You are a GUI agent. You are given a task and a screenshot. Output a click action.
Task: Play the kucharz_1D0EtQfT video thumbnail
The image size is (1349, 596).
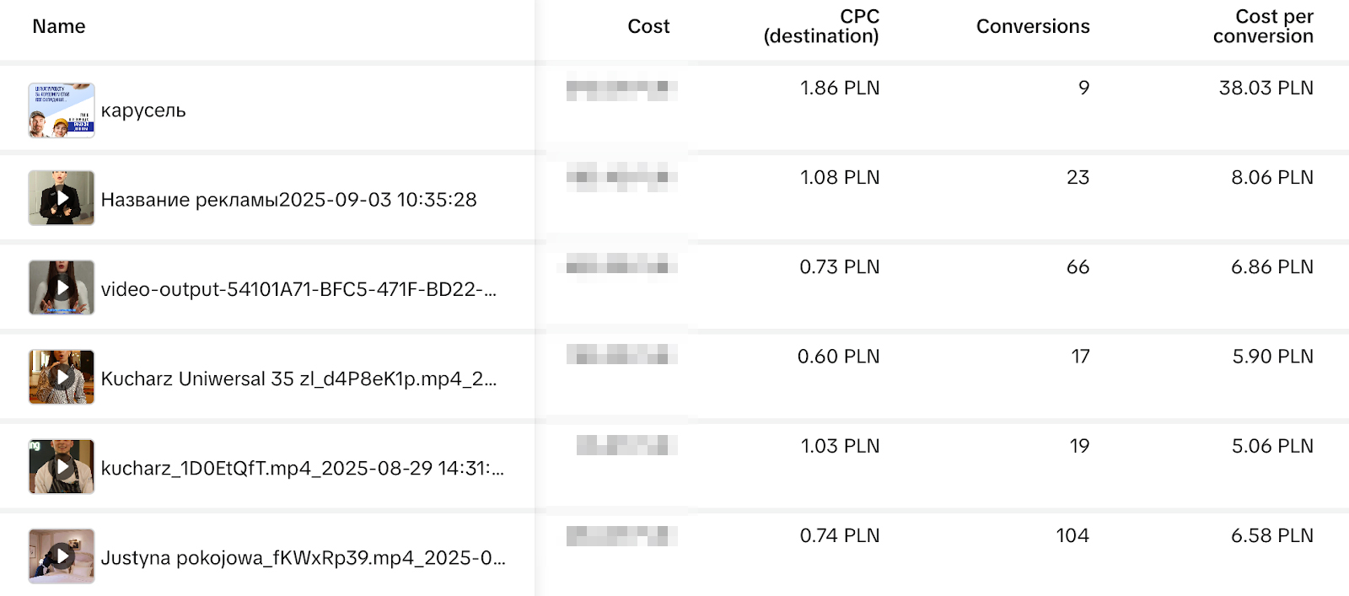tap(62, 466)
